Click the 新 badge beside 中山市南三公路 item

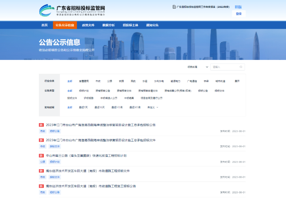[41, 155]
